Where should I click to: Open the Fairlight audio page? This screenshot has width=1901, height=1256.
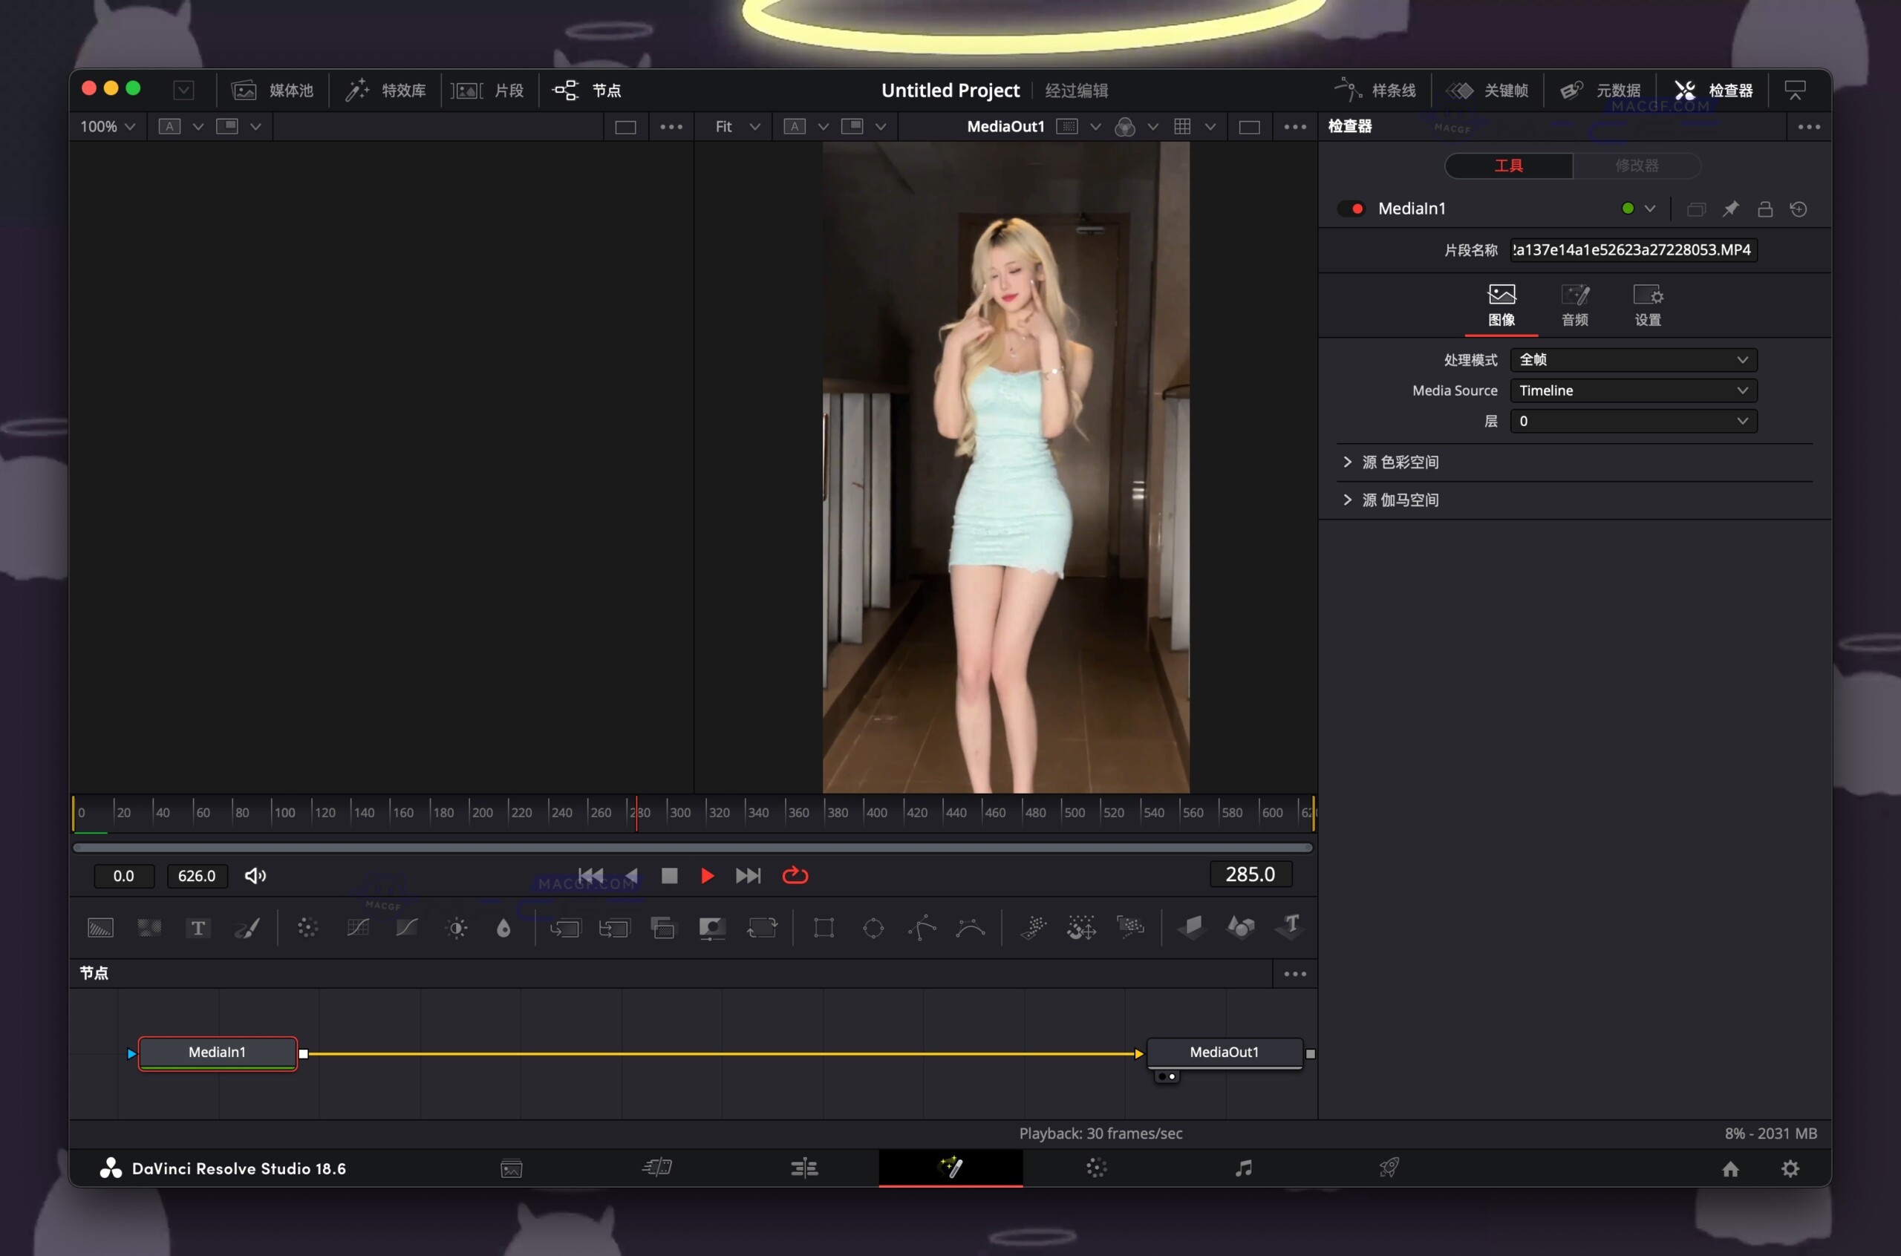tap(1243, 1168)
